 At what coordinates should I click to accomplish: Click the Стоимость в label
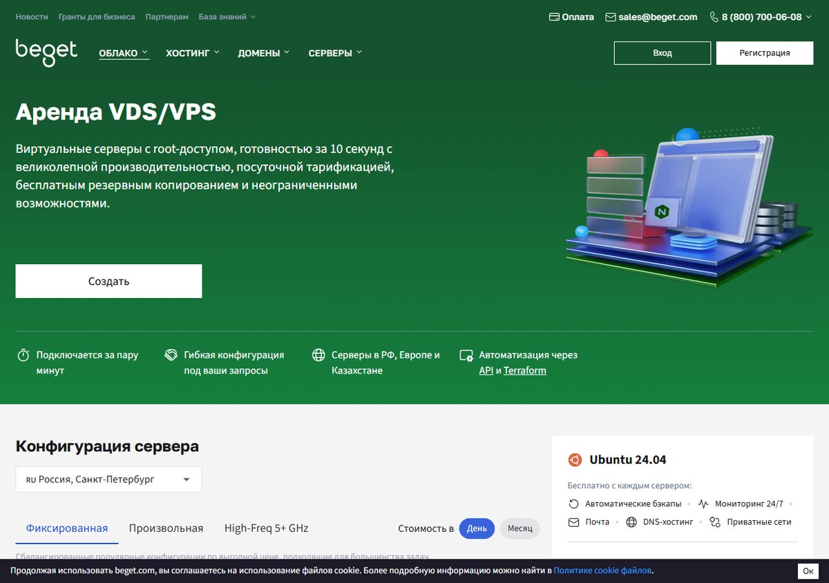point(426,528)
